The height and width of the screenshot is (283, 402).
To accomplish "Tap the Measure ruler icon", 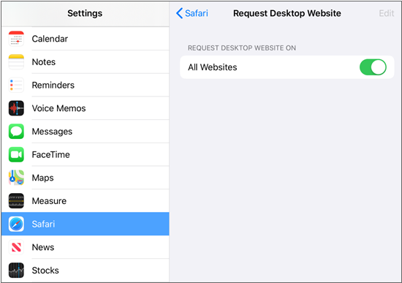I will (16, 200).
